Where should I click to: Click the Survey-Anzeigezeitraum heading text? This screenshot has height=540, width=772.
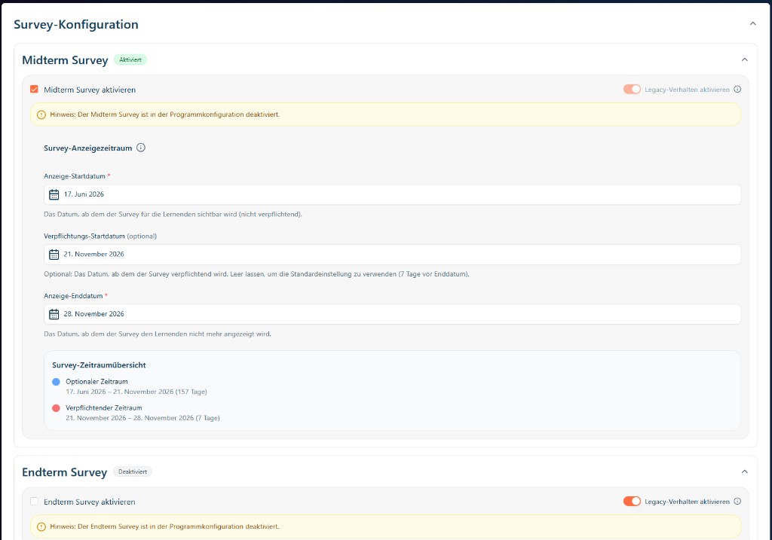pyautogui.click(x=88, y=148)
